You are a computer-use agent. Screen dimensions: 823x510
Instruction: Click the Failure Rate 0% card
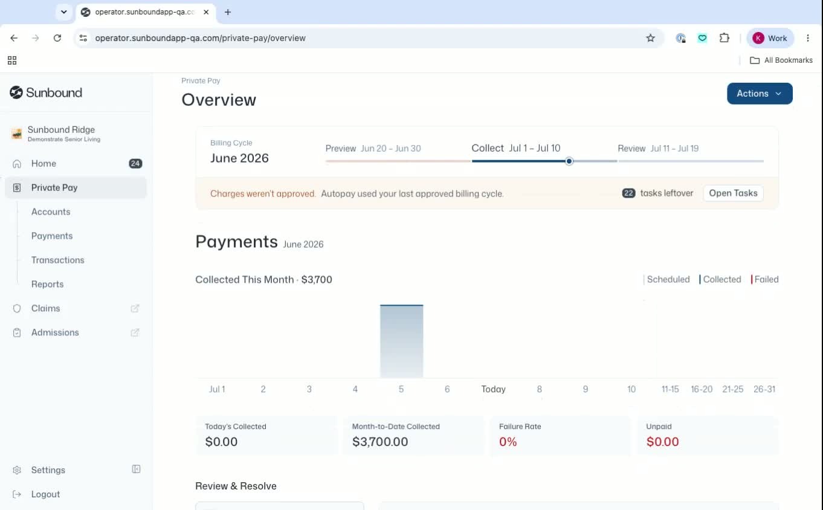(560, 435)
